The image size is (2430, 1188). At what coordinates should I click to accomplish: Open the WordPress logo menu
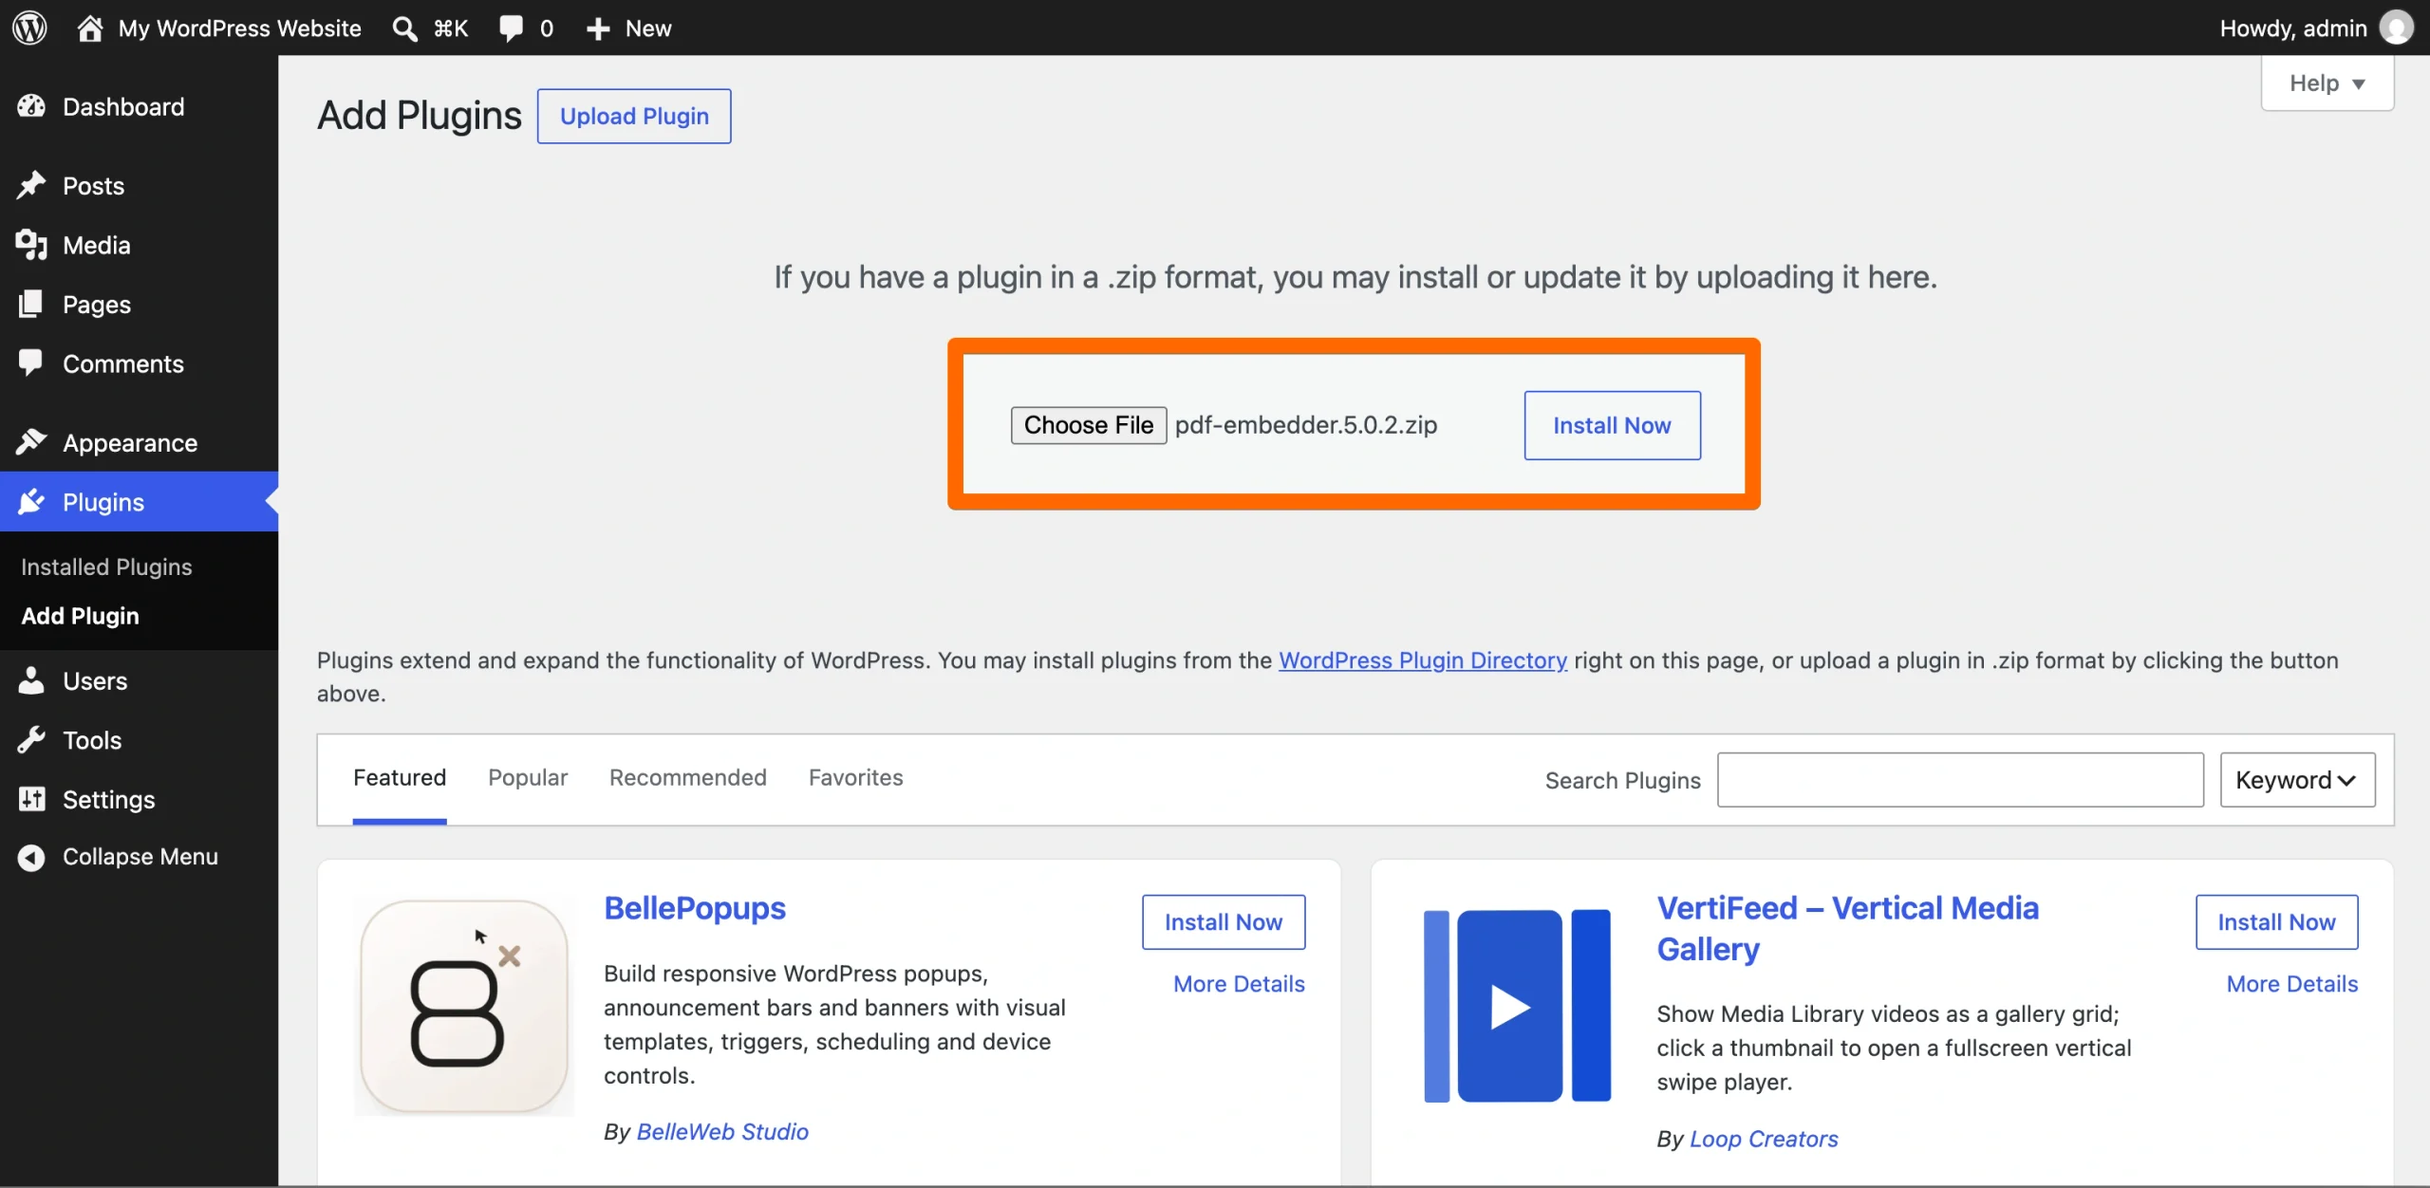29,28
